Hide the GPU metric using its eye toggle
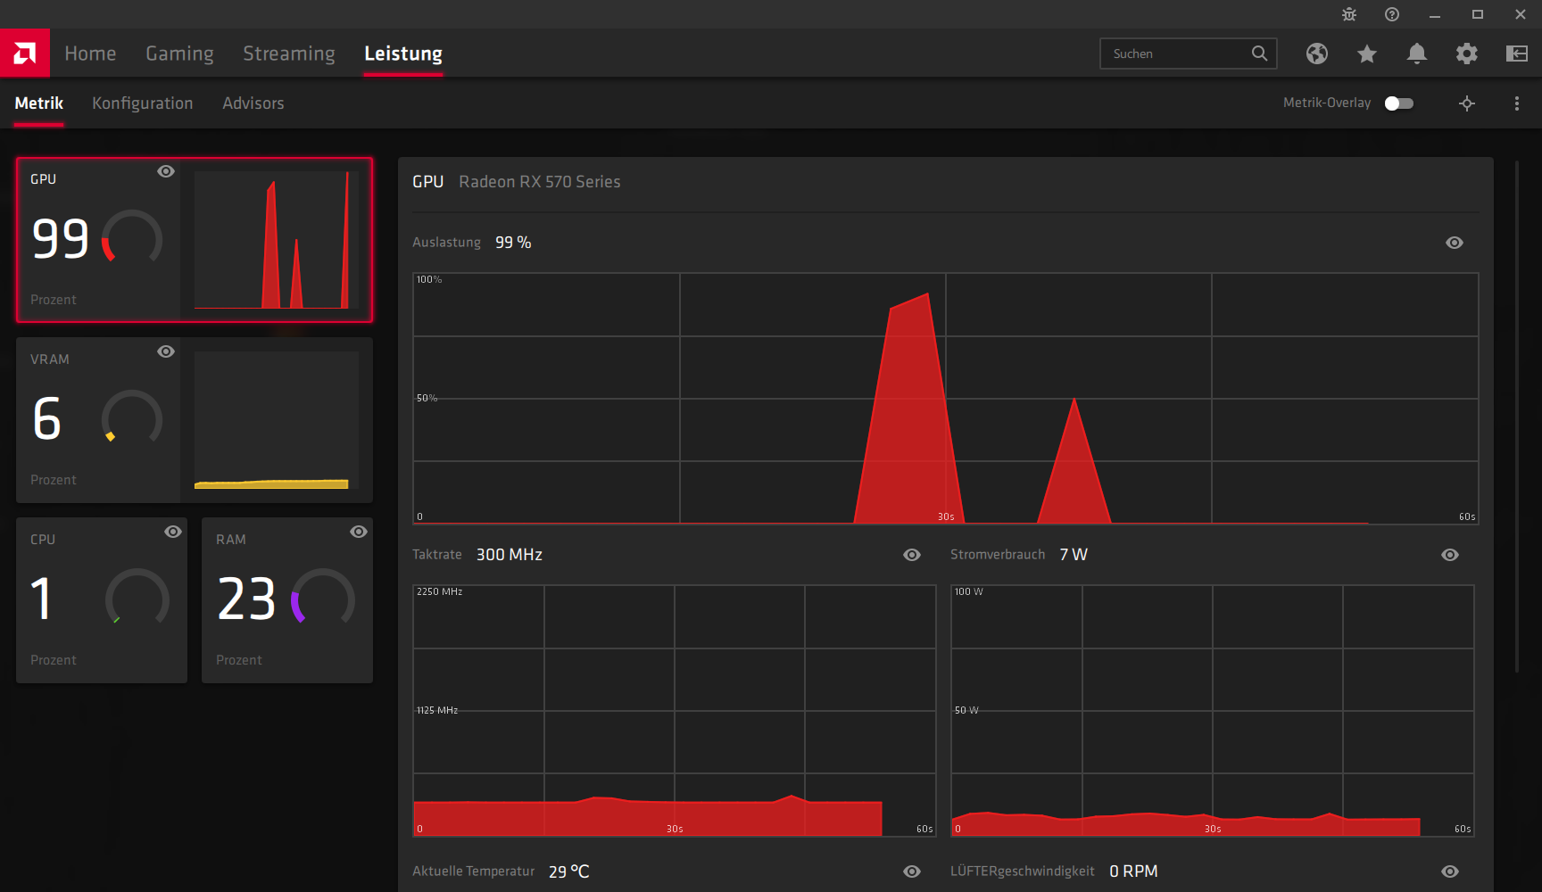 [166, 171]
